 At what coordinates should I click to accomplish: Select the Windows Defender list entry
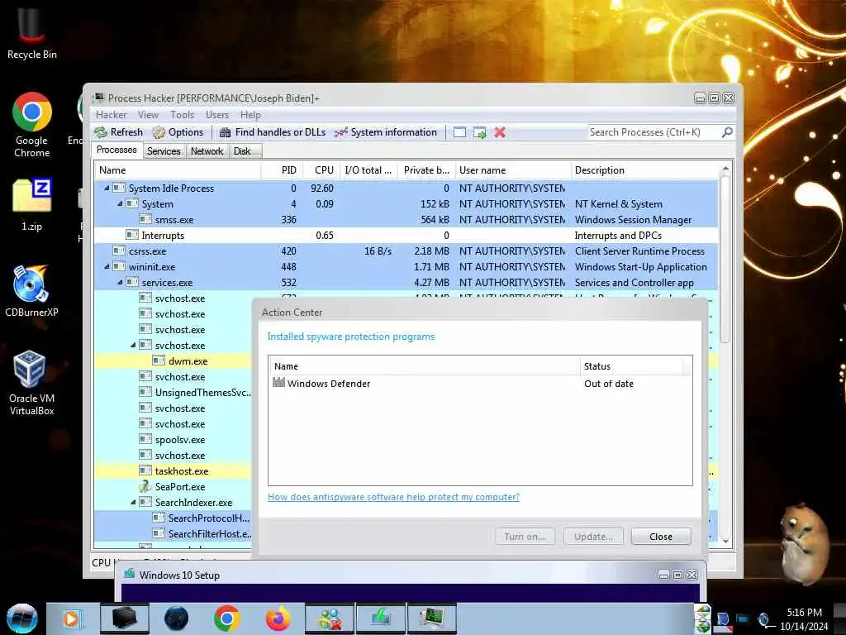[480, 384]
